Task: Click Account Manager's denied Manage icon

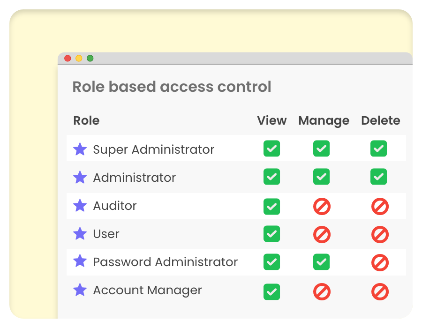Action: [x=322, y=292]
